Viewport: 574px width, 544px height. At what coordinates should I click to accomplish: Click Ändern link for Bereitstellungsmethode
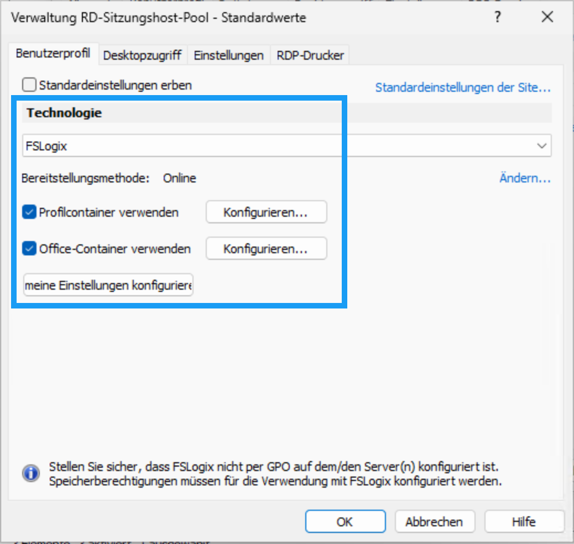[x=524, y=179]
